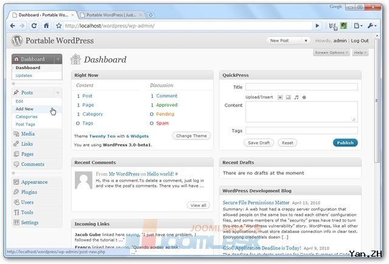Select the Dashboard browser tab
Screen dimensions: 389x264
tap(43, 15)
